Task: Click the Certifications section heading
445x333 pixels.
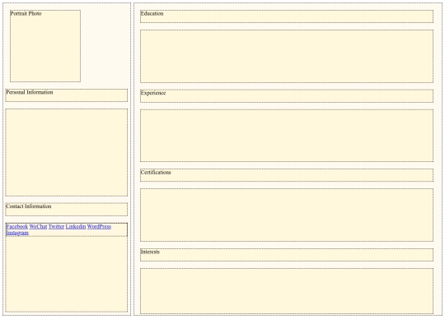Action: [x=287, y=175]
